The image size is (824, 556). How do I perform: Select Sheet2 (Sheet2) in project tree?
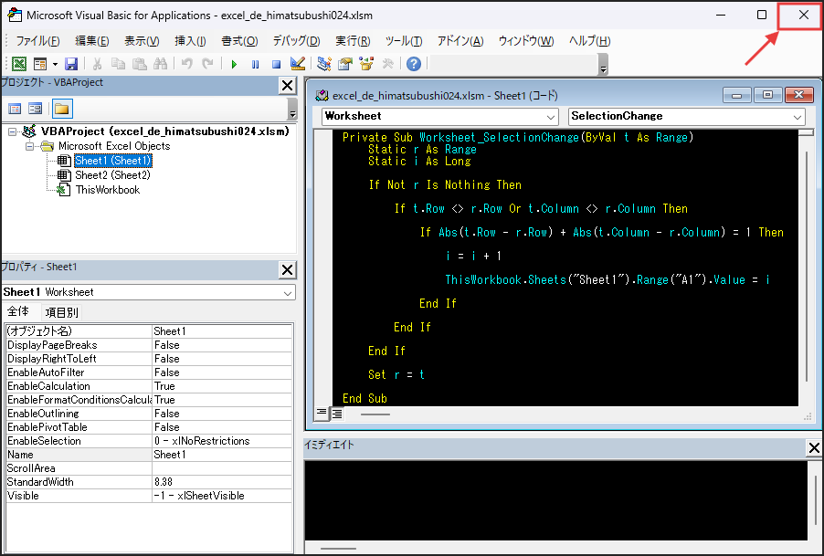click(x=112, y=175)
